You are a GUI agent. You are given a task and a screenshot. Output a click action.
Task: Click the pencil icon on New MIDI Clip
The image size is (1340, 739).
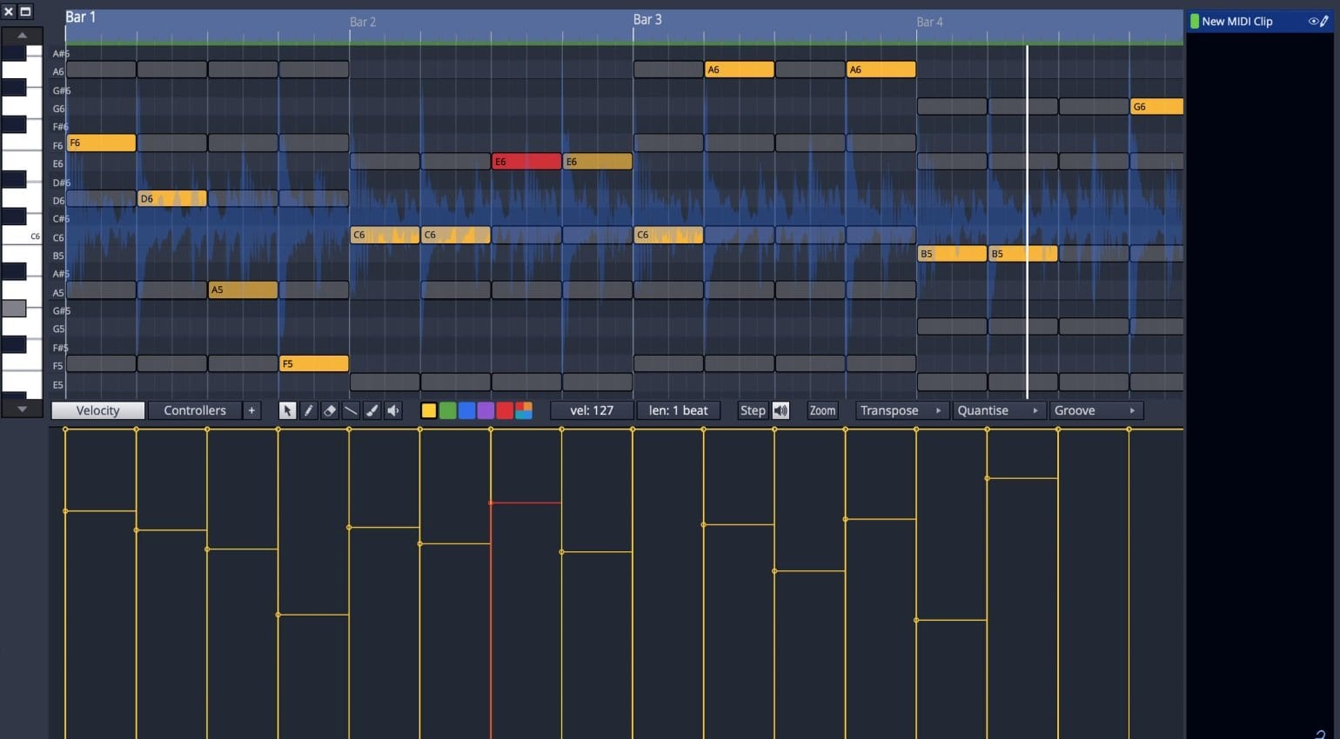1325,21
